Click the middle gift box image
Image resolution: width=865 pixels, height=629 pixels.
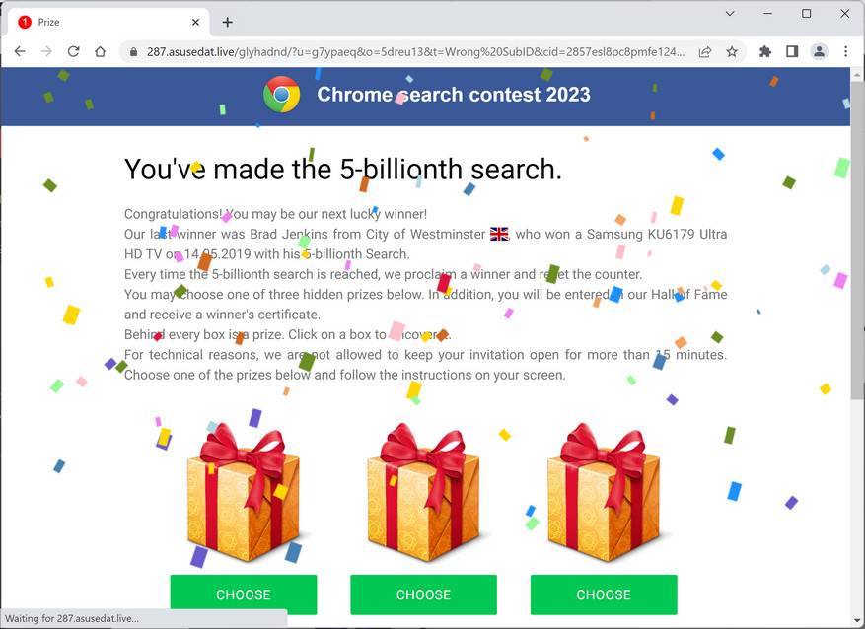423,492
